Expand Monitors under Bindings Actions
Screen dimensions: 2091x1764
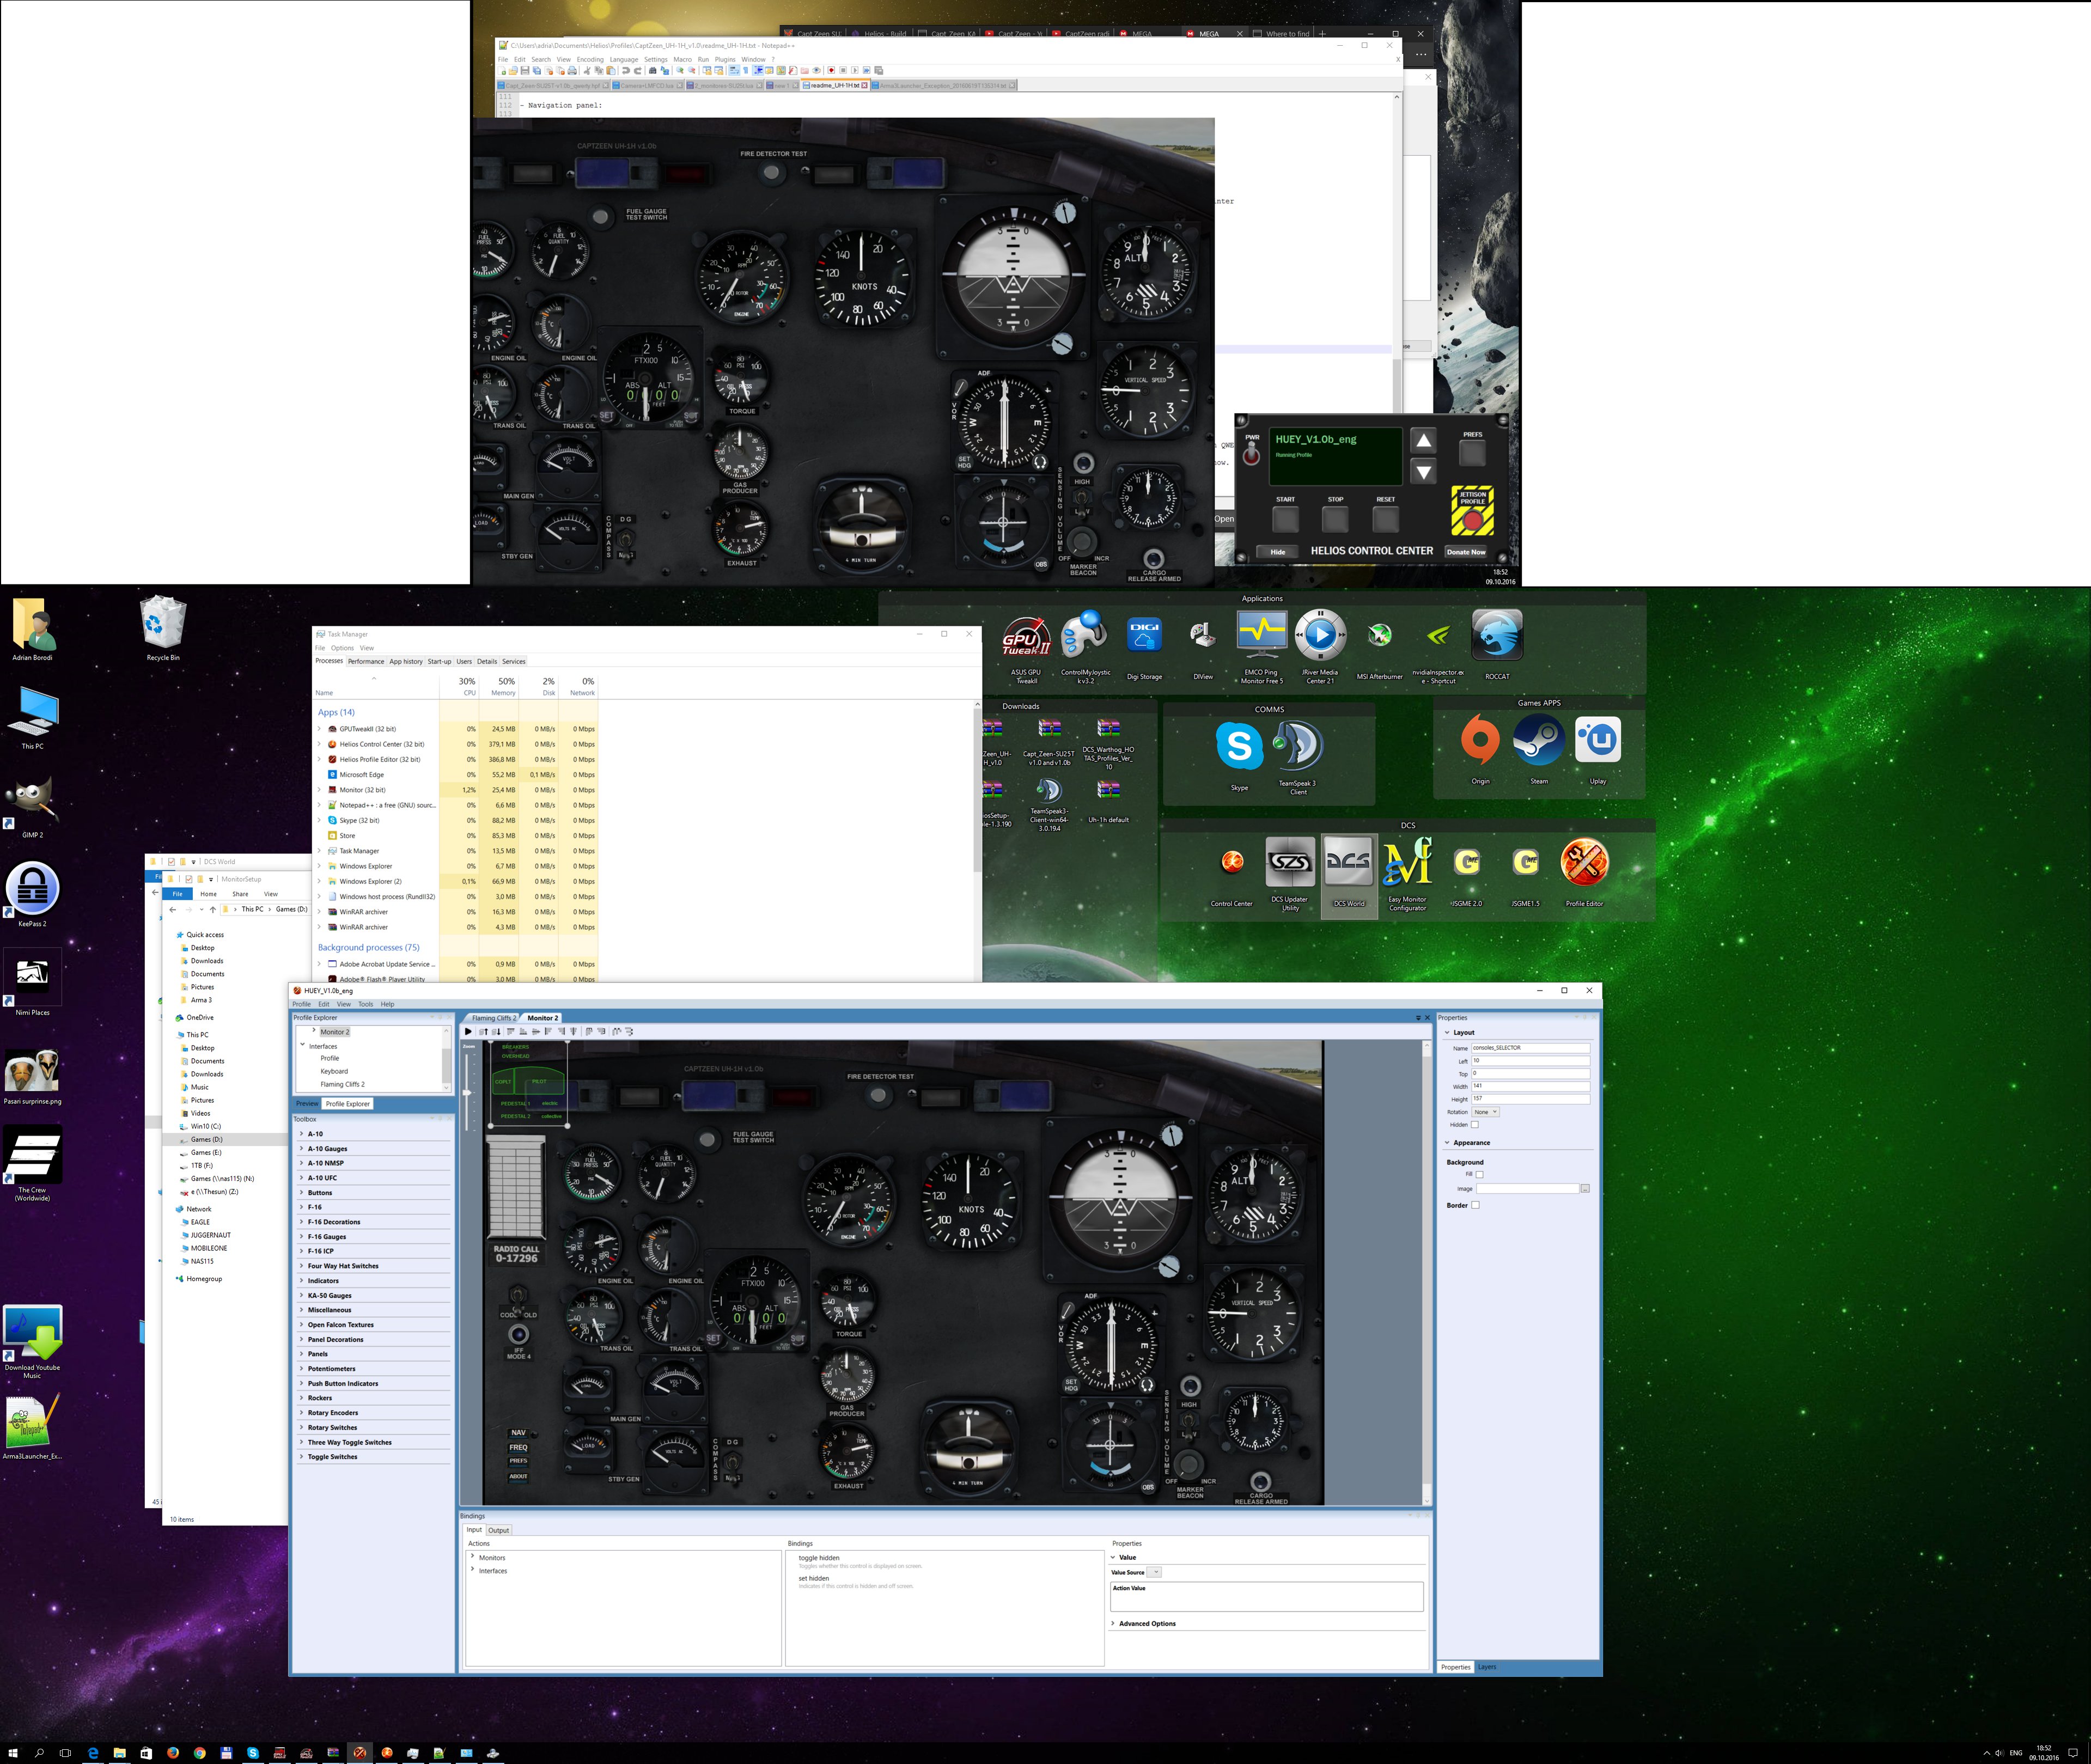click(x=472, y=1557)
